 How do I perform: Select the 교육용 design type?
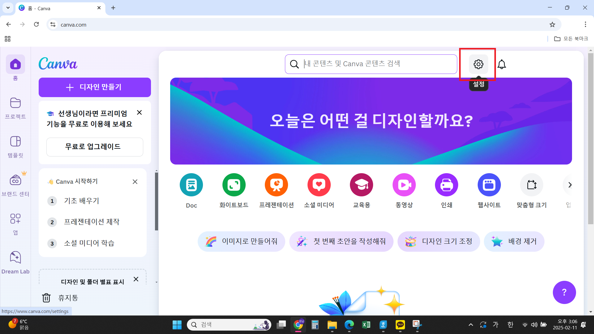point(361,185)
